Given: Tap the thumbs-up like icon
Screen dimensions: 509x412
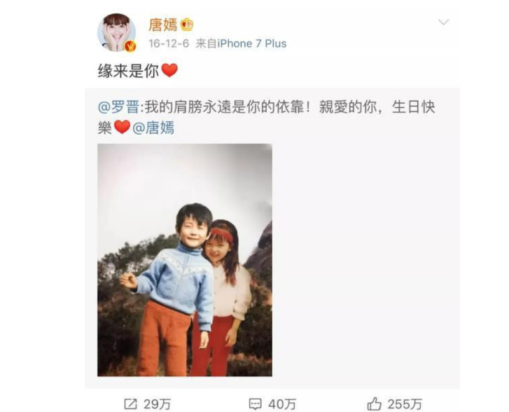Looking at the screenshot, I should pos(374,404).
